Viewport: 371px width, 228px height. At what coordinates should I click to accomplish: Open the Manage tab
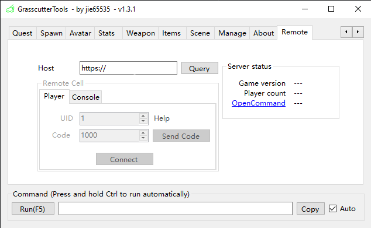[232, 33]
